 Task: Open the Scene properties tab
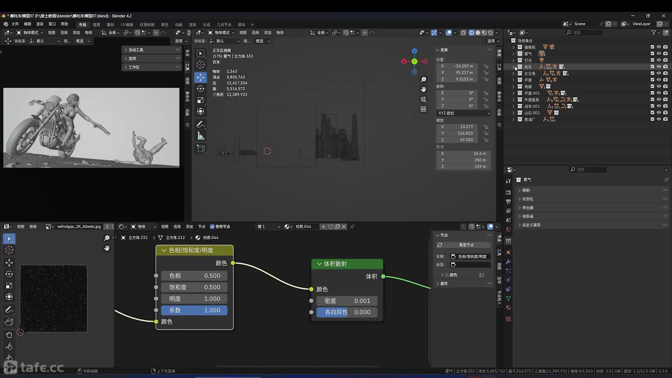[508, 220]
